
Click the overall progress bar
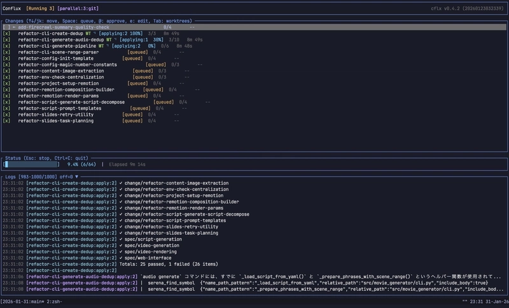tap(31, 165)
